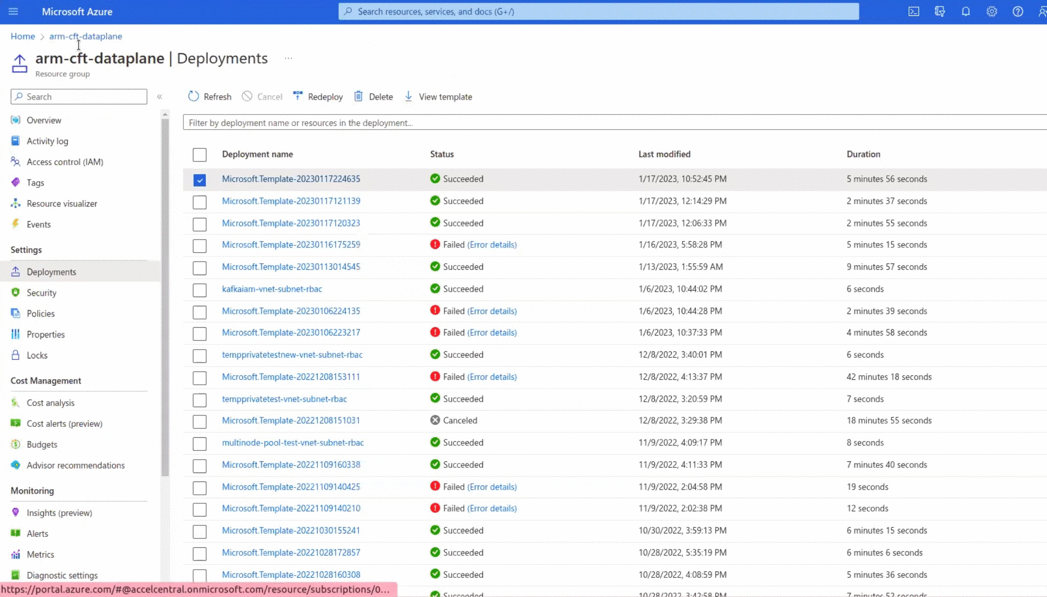Open Deployments in the Settings menu
The height and width of the screenshot is (597, 1047).
tap(80, 271)
